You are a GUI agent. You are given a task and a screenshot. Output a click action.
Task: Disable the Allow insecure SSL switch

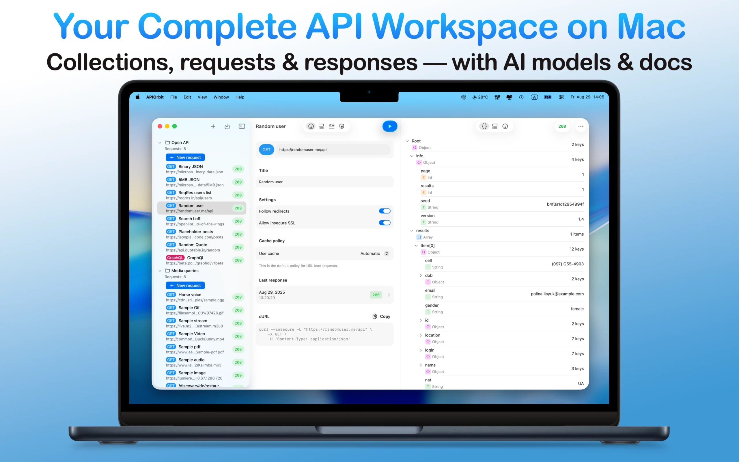click(385, 223)
